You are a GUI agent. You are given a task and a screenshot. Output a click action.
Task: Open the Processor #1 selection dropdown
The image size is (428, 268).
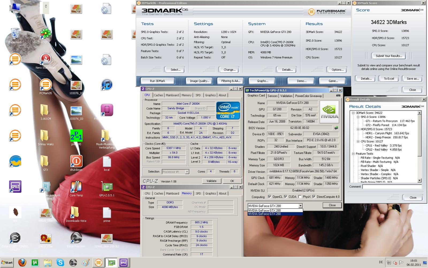pos(187,172)
